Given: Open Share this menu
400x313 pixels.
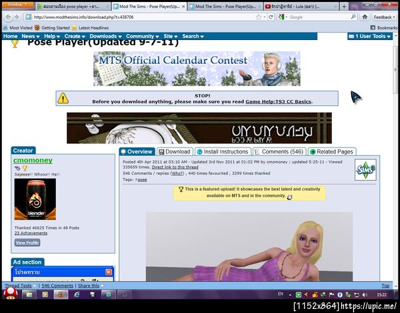Looking at the screenshot, I should pyautogui.click(x=91, y=286).
